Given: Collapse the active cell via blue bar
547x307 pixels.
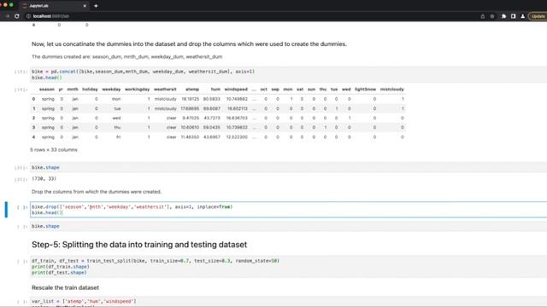Looking at the screenshot, I should (6, 210).
